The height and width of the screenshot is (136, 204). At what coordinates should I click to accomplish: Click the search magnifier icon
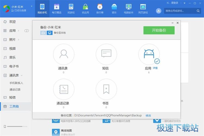198,11
